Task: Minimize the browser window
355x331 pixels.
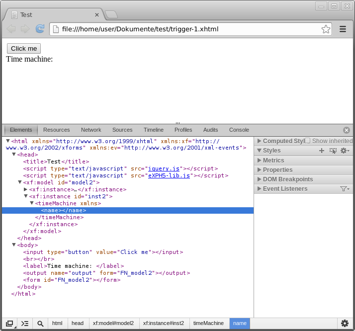Action: 321,6
